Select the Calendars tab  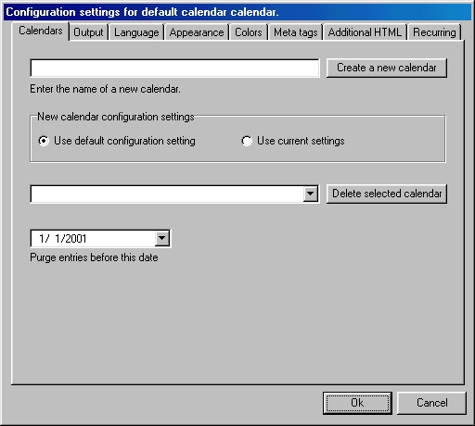click(41, 31)
